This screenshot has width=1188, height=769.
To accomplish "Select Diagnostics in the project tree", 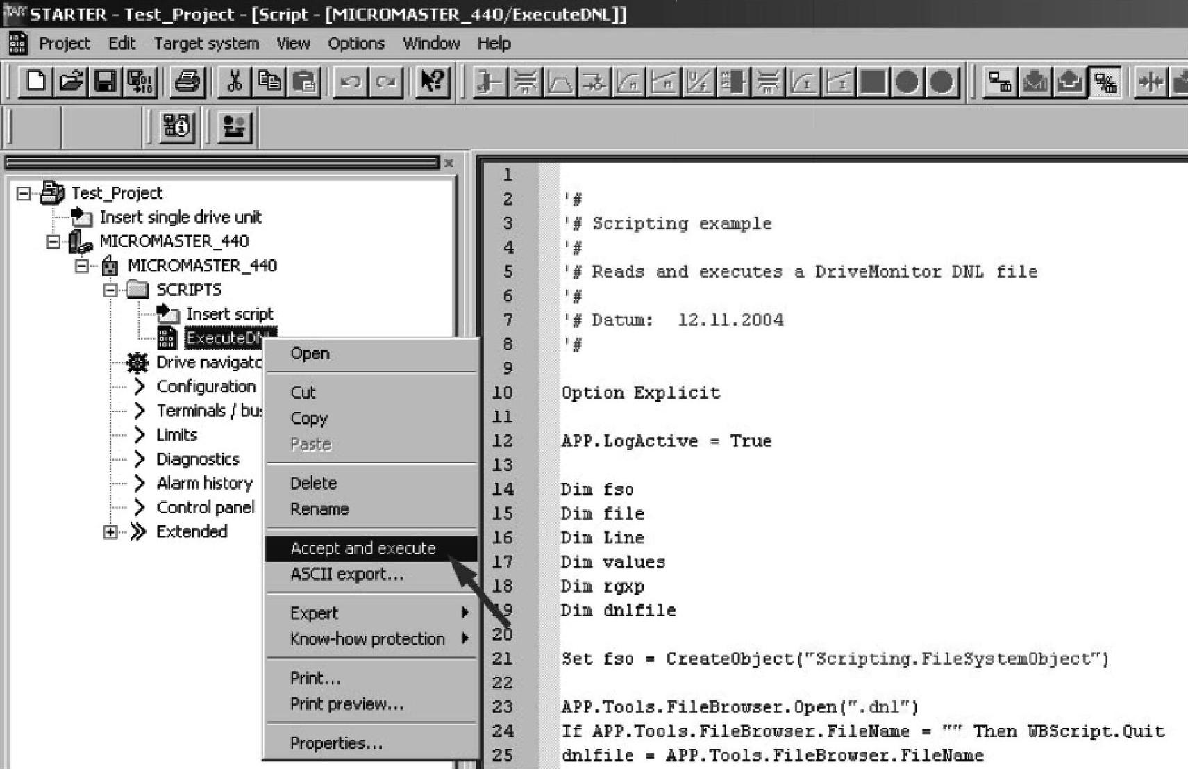I will [198, 459].
